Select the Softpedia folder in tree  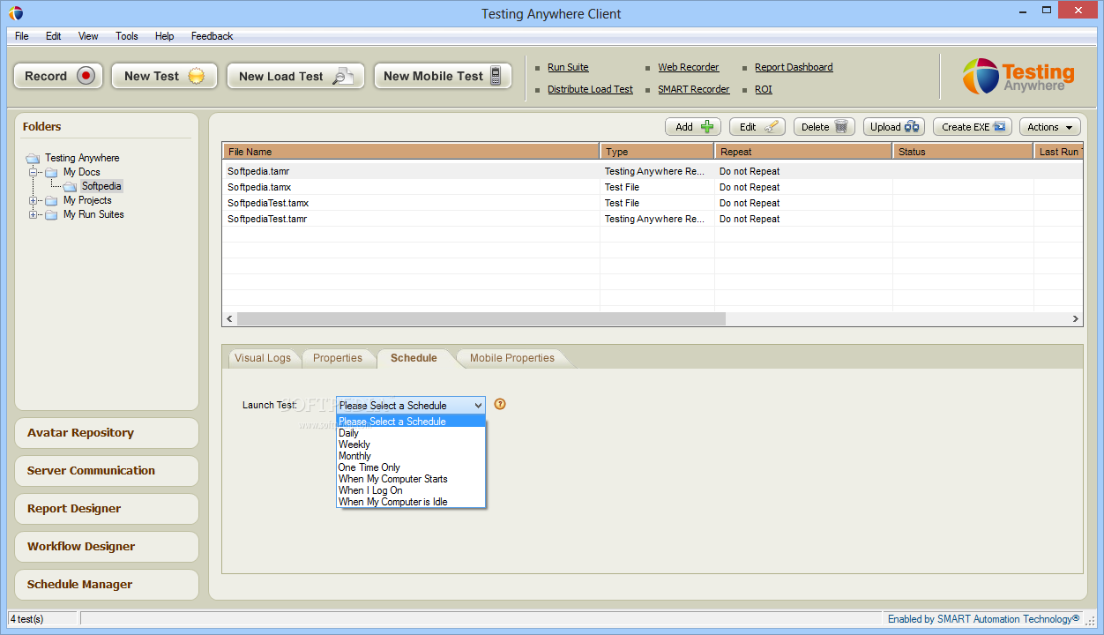coord(101,186)
